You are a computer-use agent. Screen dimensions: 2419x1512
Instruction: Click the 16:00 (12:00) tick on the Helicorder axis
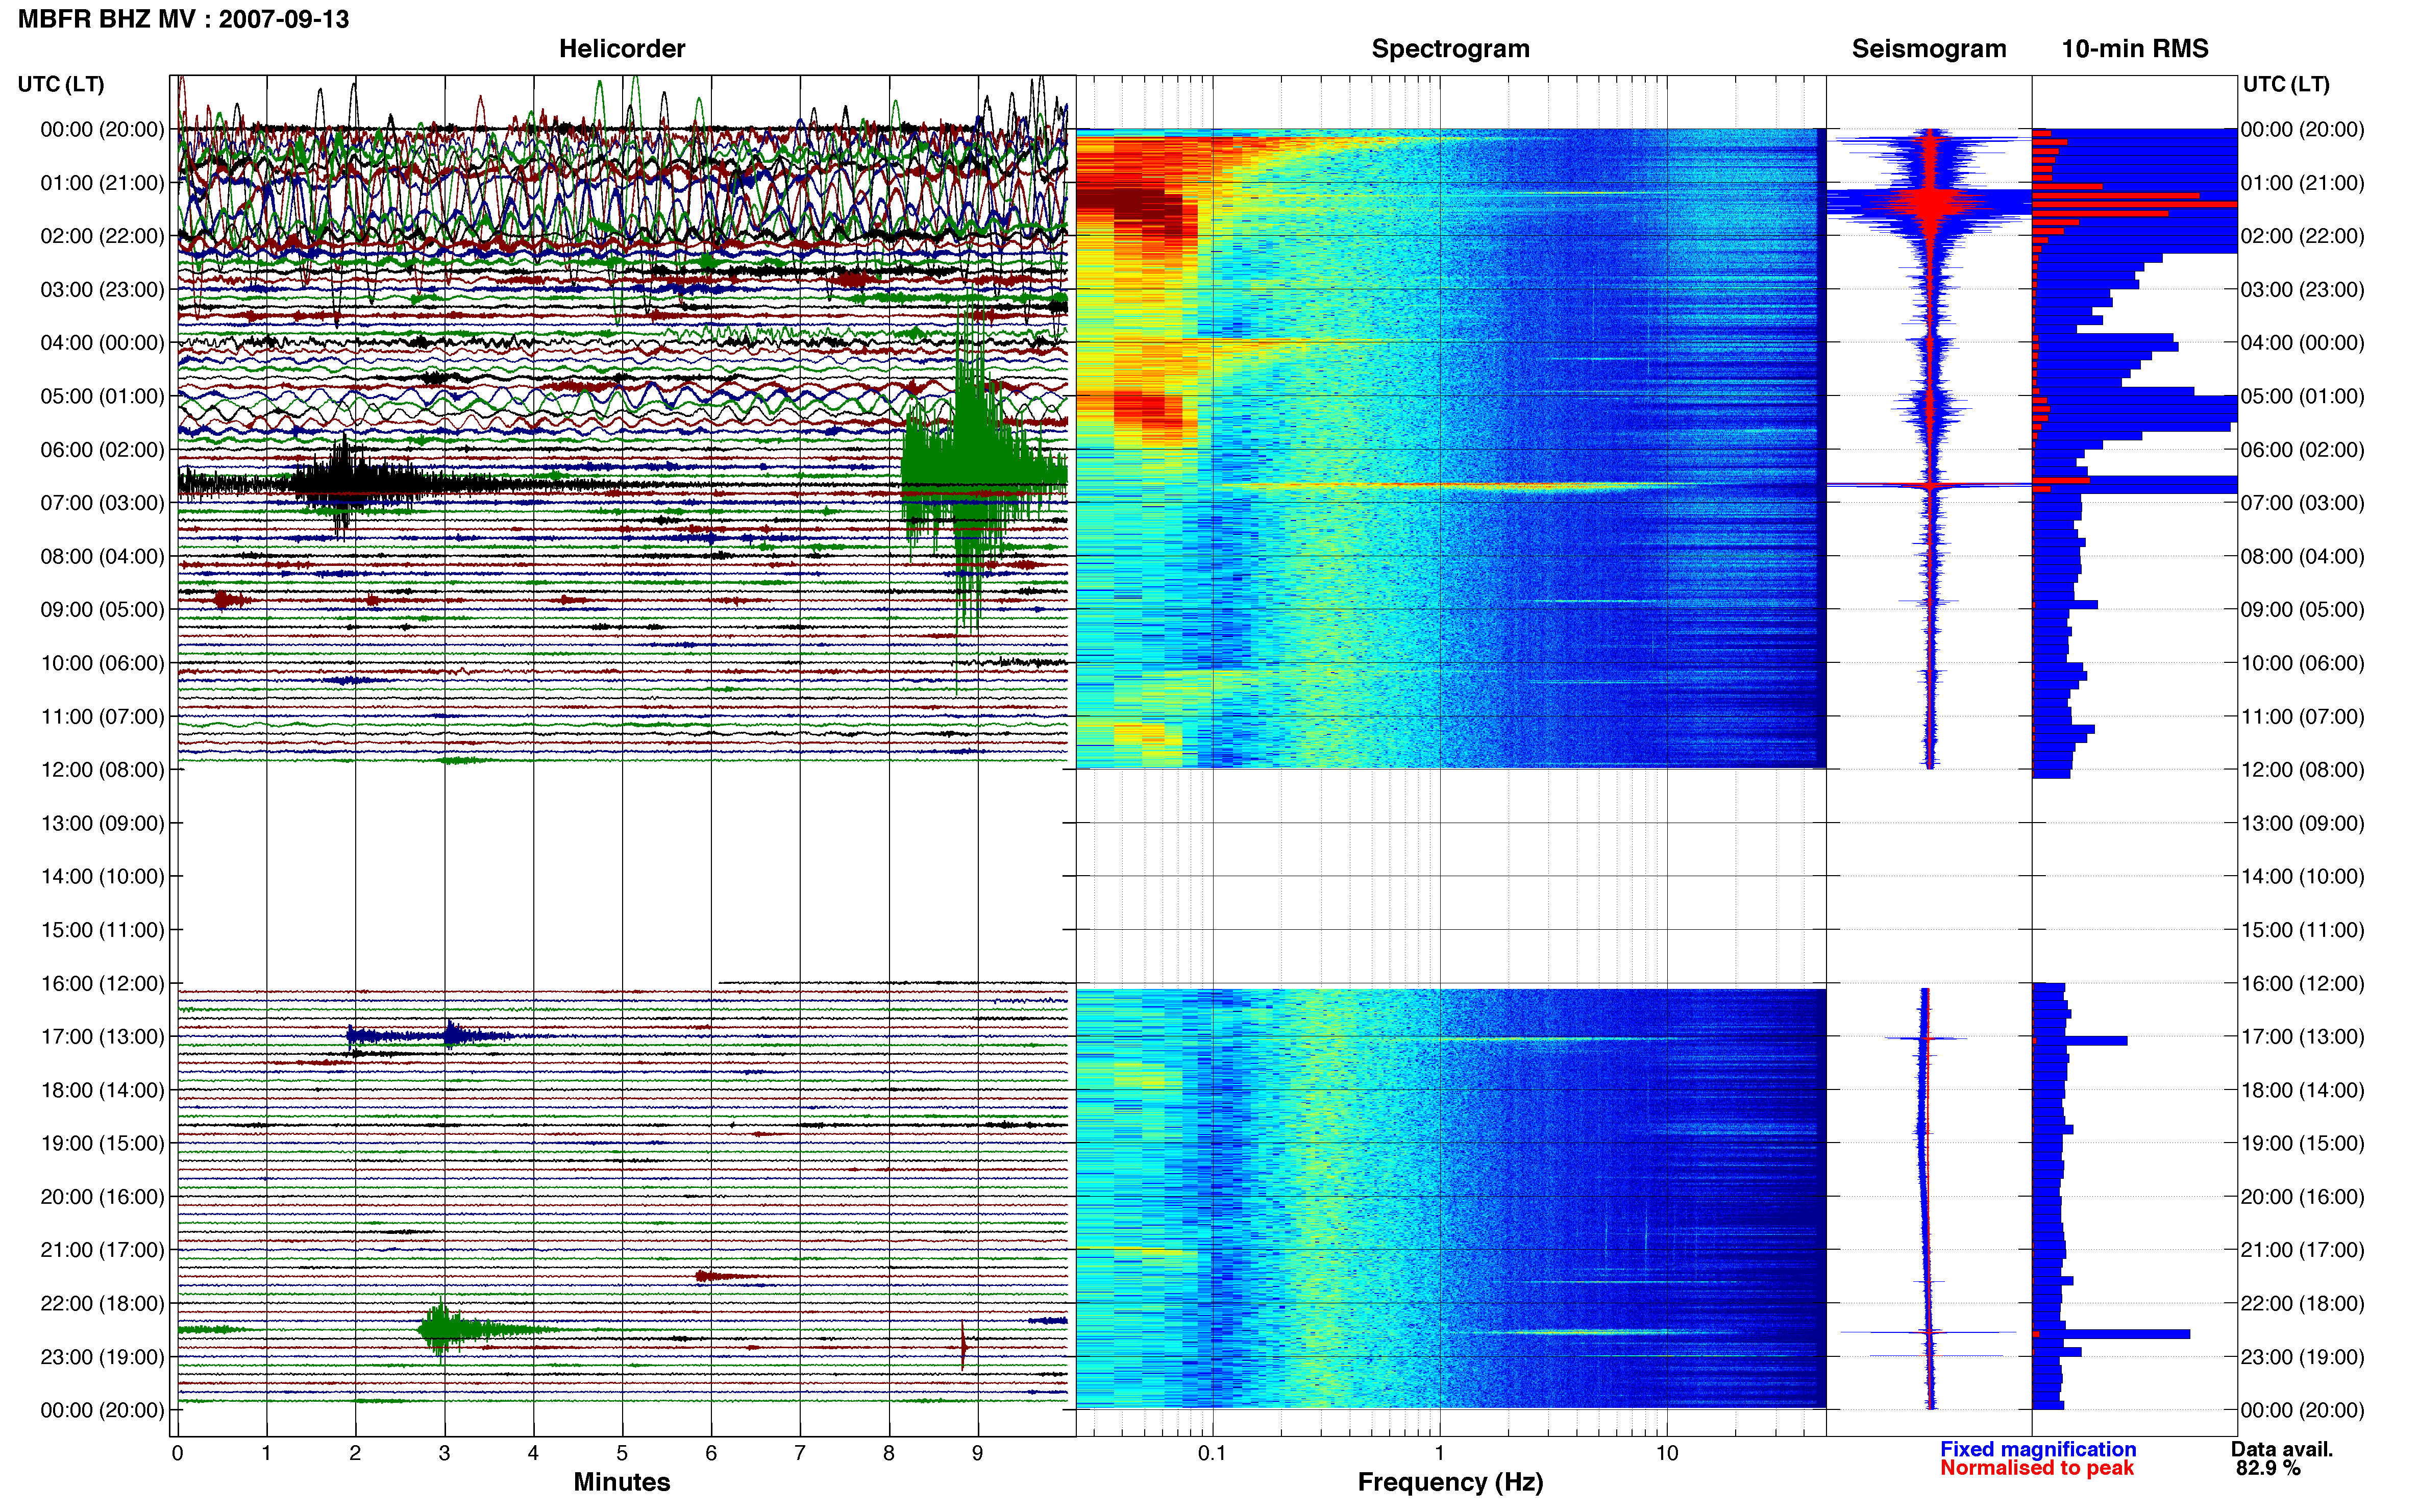(102, 983)
